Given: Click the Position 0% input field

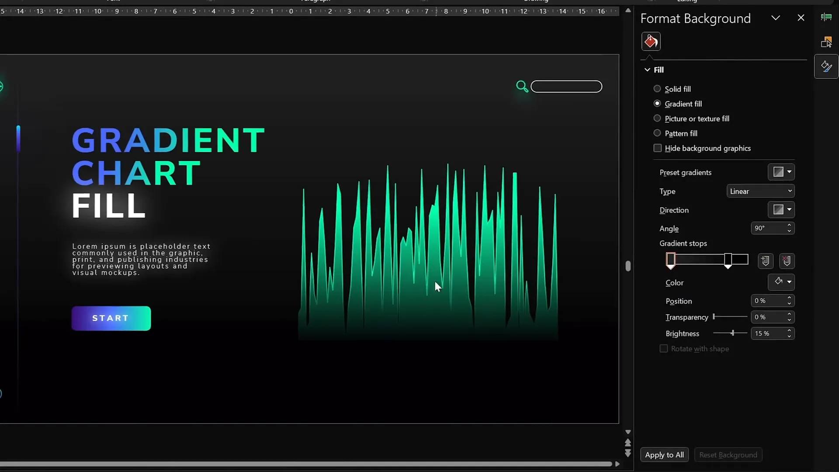Looking at the screenshot, I should (x=768, y=301).
